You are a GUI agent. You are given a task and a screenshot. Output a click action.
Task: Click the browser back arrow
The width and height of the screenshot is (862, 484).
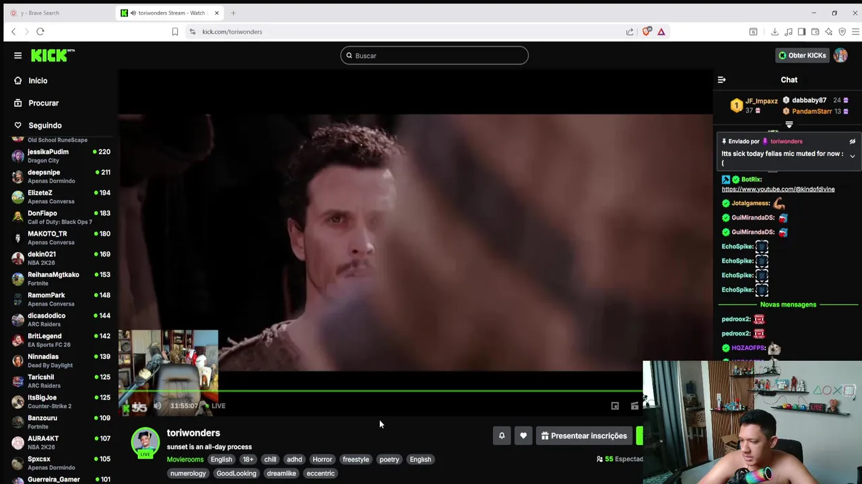13,32
